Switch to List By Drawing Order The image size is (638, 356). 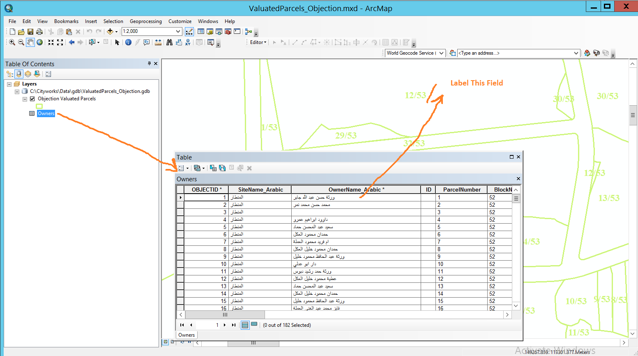click(10, 74)
